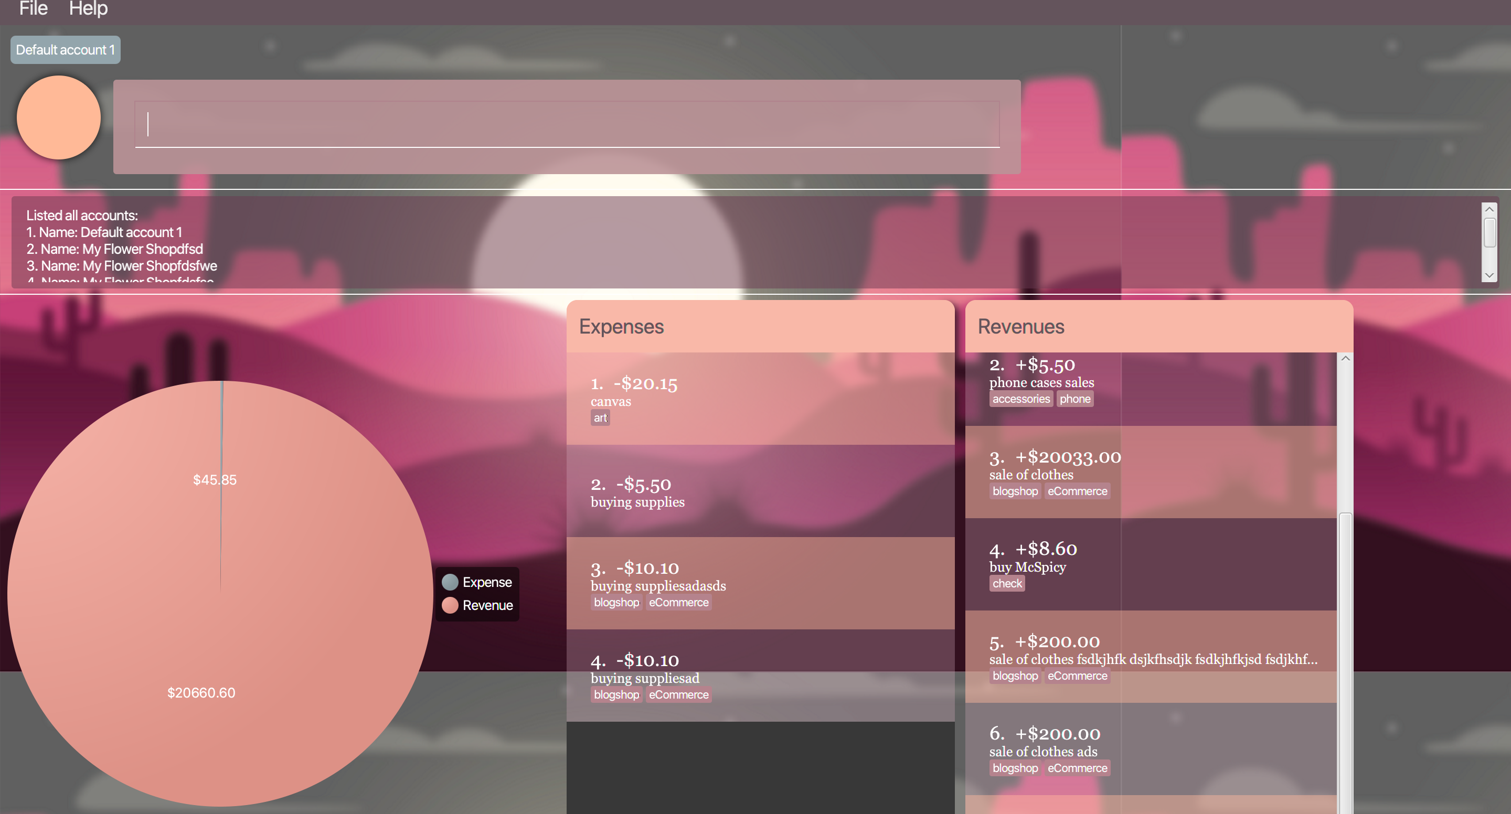Open the File menu
The image size is (1511, 814).
pos(34,9)
